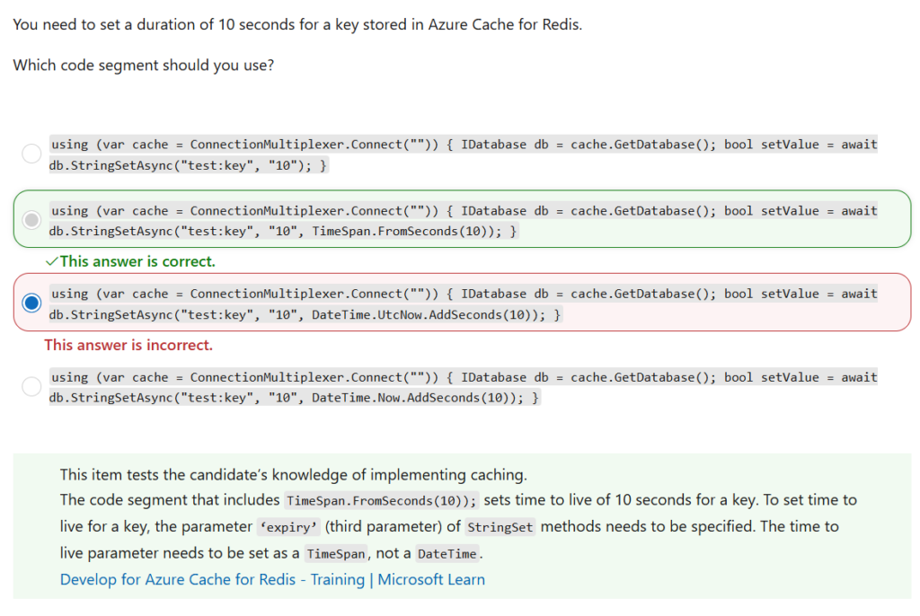The width and height of the screenshot is (920, 616).
Task: Click the 'You need to set a duration' sentence
Action: pyautogui.click(x=297, y=24)
